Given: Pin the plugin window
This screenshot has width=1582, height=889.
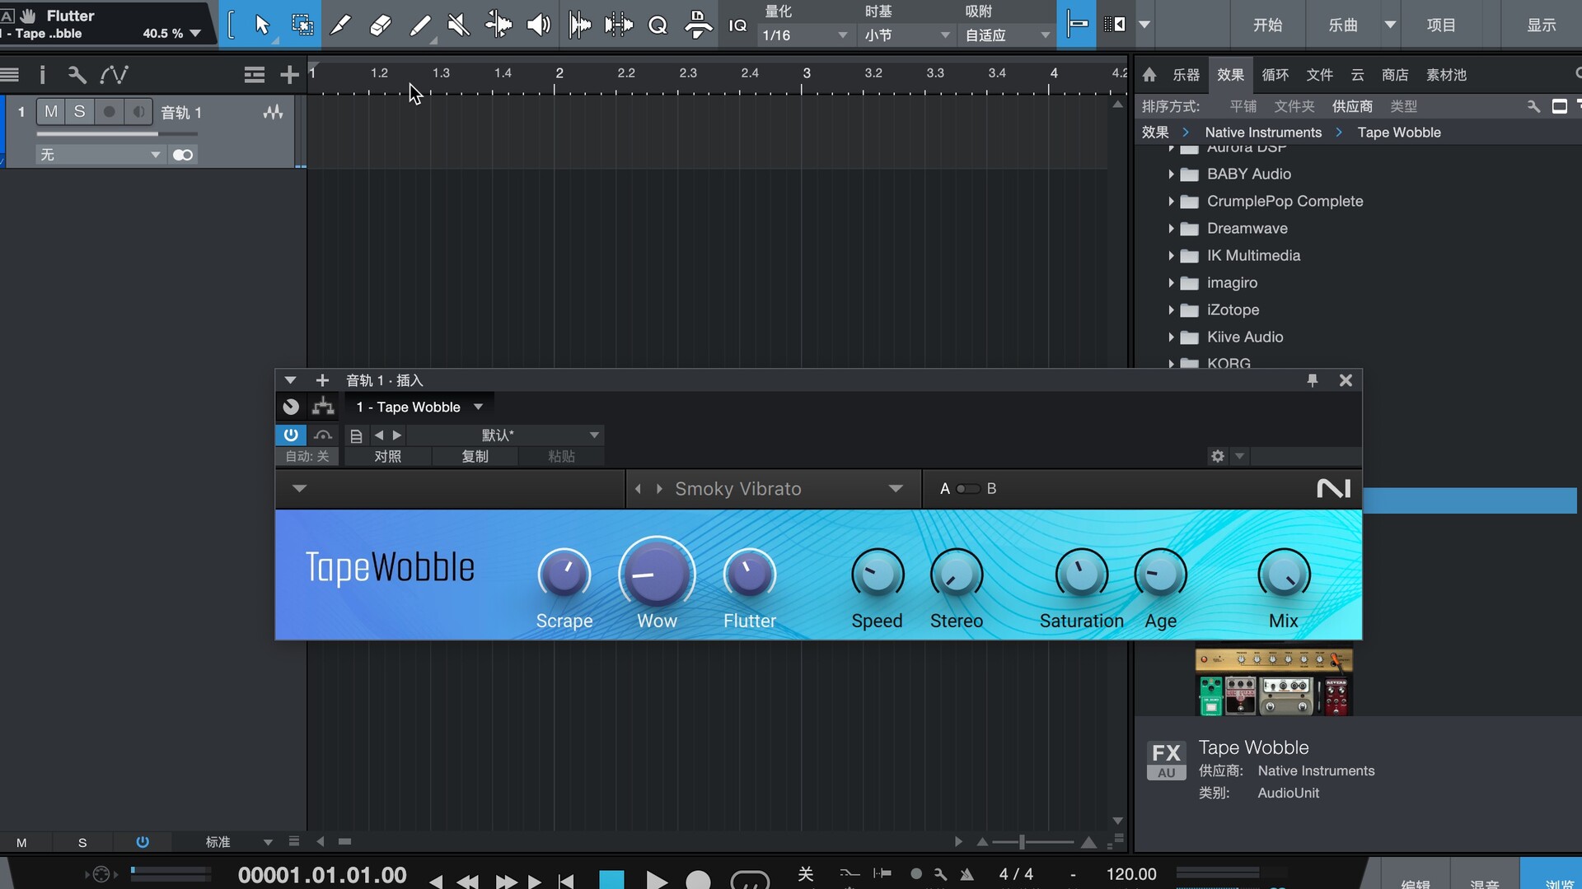Looking at the screenshot, I should coord(1313,380).
